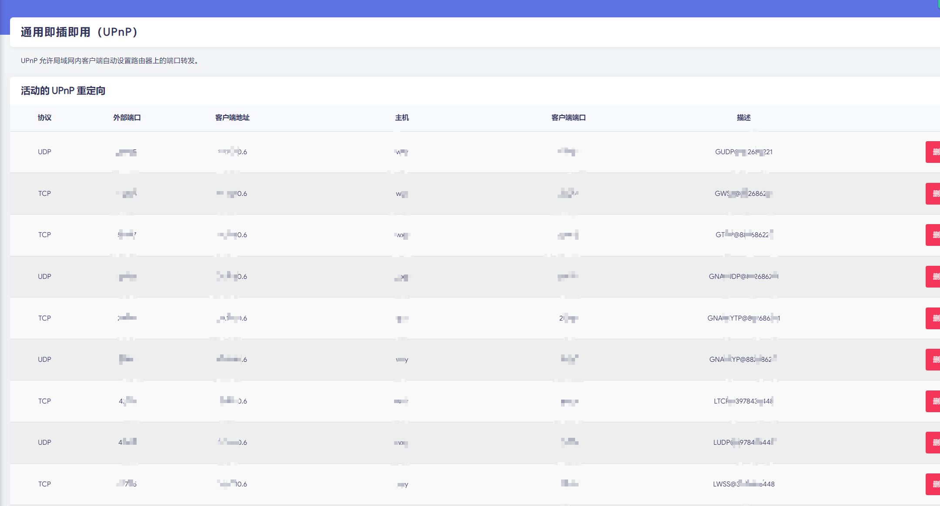Delete the LUDP redirect entry

tap(933, 443)
